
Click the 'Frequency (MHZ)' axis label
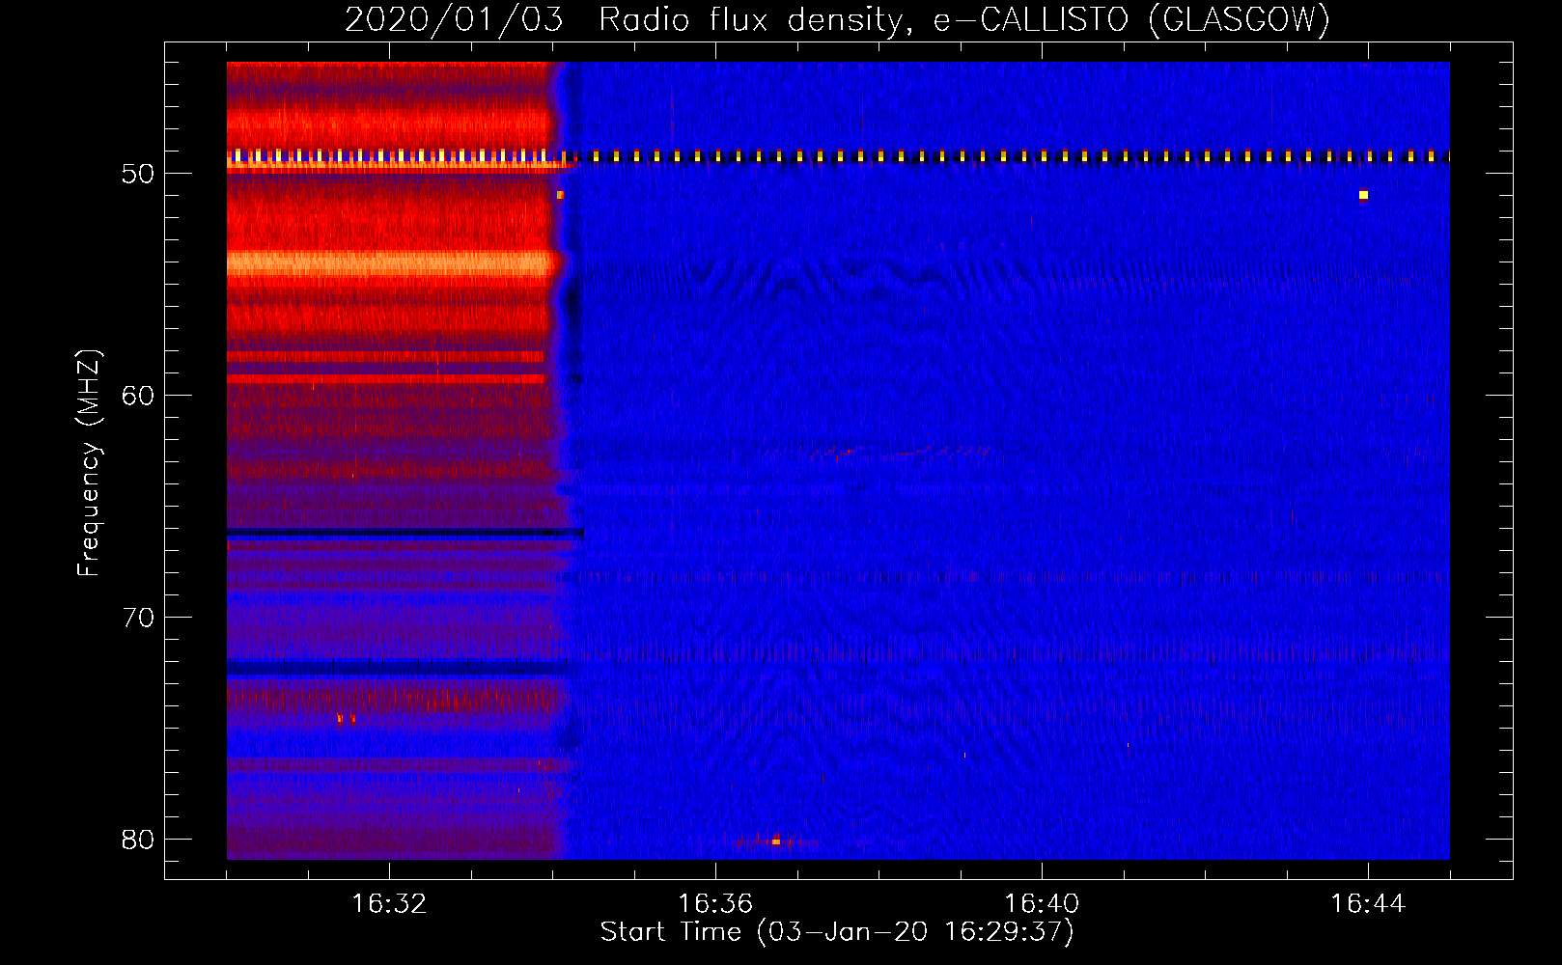88,463
